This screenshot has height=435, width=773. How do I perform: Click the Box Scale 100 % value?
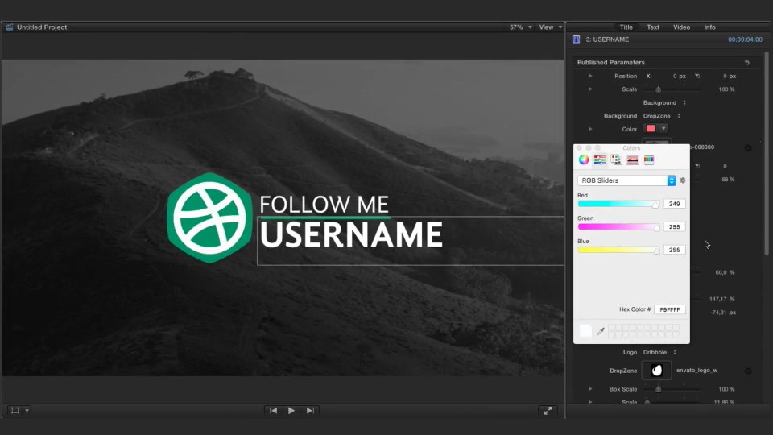coord(726,389)
